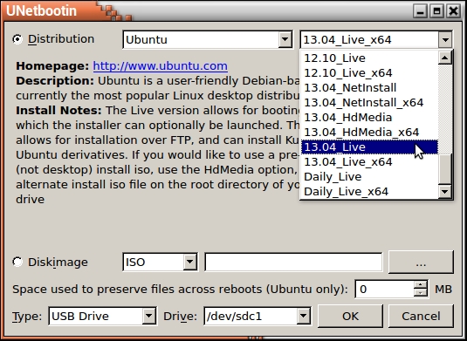Increase persistence space with up arrow

(421, 284)
